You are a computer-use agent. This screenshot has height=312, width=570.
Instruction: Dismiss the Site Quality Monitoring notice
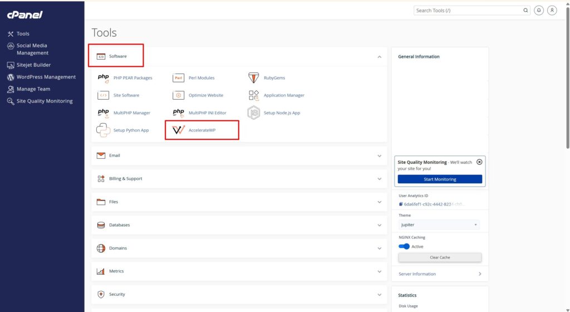479,162
